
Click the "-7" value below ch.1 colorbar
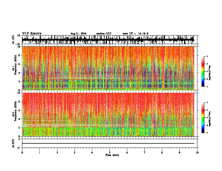click(x=207, y=87)
